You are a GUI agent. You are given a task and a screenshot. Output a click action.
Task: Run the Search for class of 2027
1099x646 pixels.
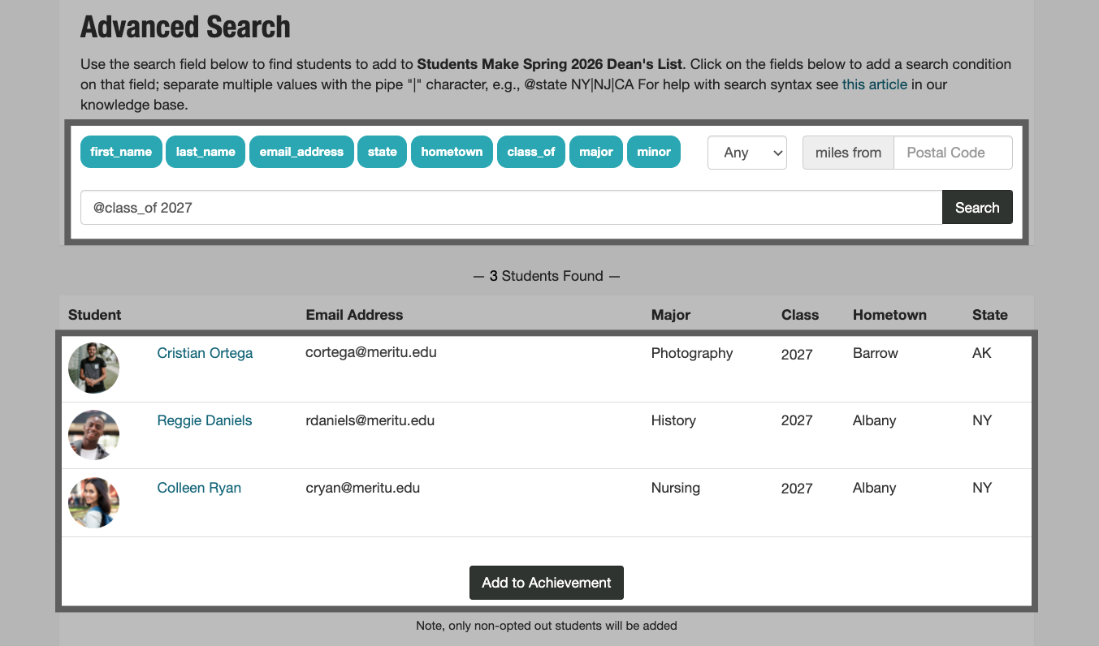click(x=976, y=207)
